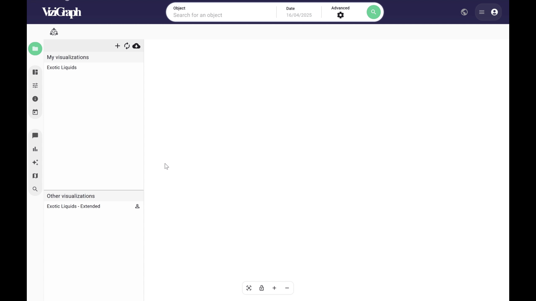Open the map view icon
Screen dimensions: 536x301
pos(35,176)
